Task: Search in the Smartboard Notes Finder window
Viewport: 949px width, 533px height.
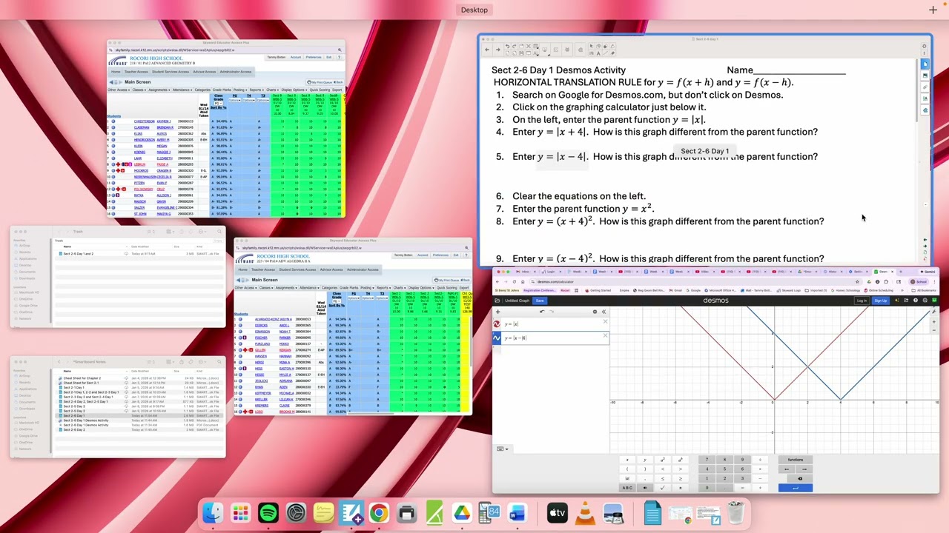Action: 219,362
